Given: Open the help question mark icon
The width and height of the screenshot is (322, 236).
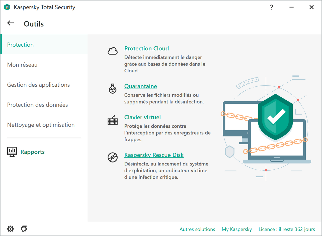Looking at the screenshot, I should pyautogui.click(x=272, y=7).
